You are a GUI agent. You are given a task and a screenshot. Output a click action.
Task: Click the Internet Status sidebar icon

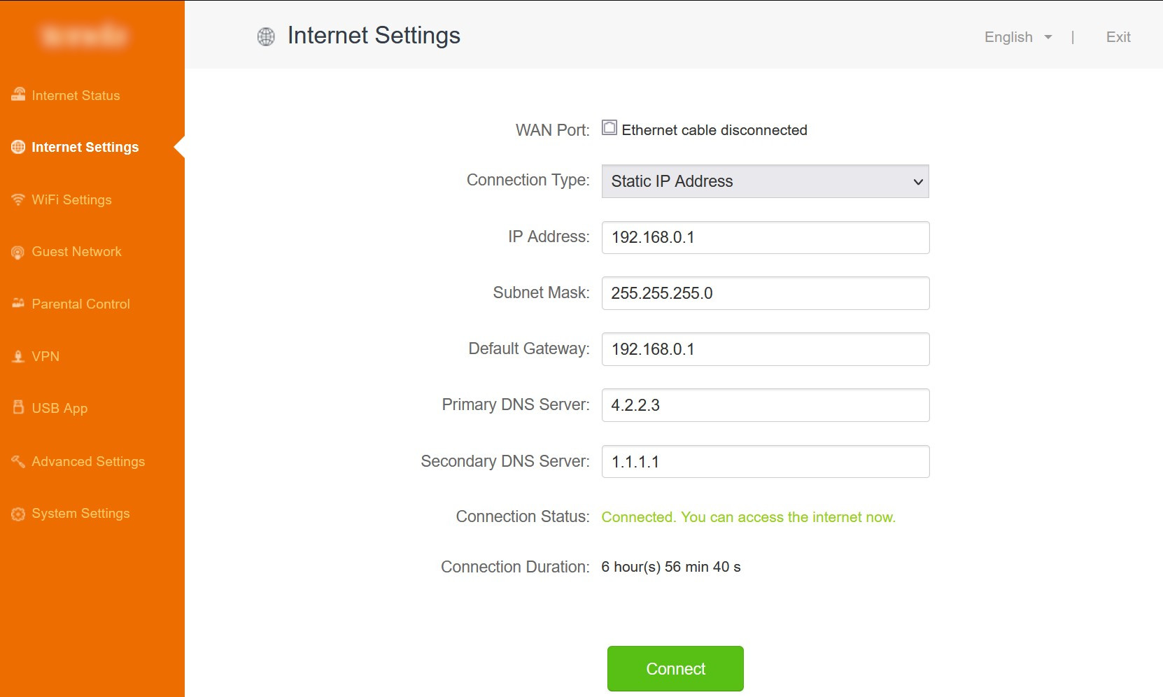18,94
